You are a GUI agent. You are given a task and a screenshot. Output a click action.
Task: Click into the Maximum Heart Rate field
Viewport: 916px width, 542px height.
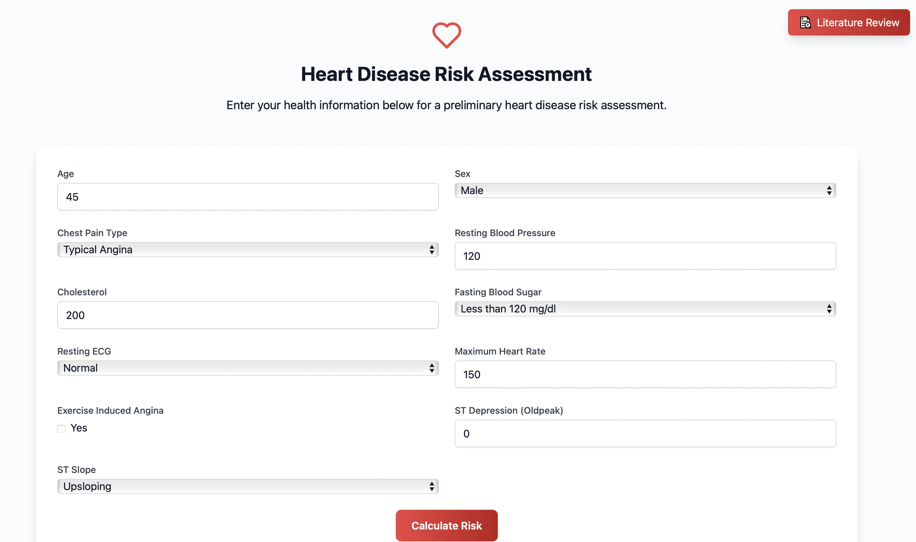click(x=645, y=374)
